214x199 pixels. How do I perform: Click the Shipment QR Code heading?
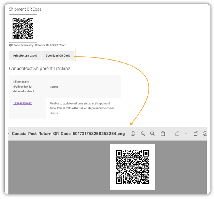click(x=25, y=9)
